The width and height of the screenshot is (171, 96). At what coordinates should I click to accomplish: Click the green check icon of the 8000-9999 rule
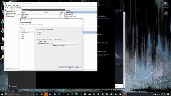[x=23, y=16]
